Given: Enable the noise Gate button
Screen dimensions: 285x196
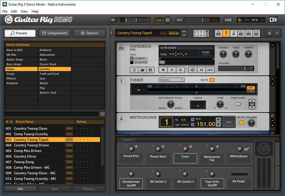Looking at the screenshot, I should (159, 20).
